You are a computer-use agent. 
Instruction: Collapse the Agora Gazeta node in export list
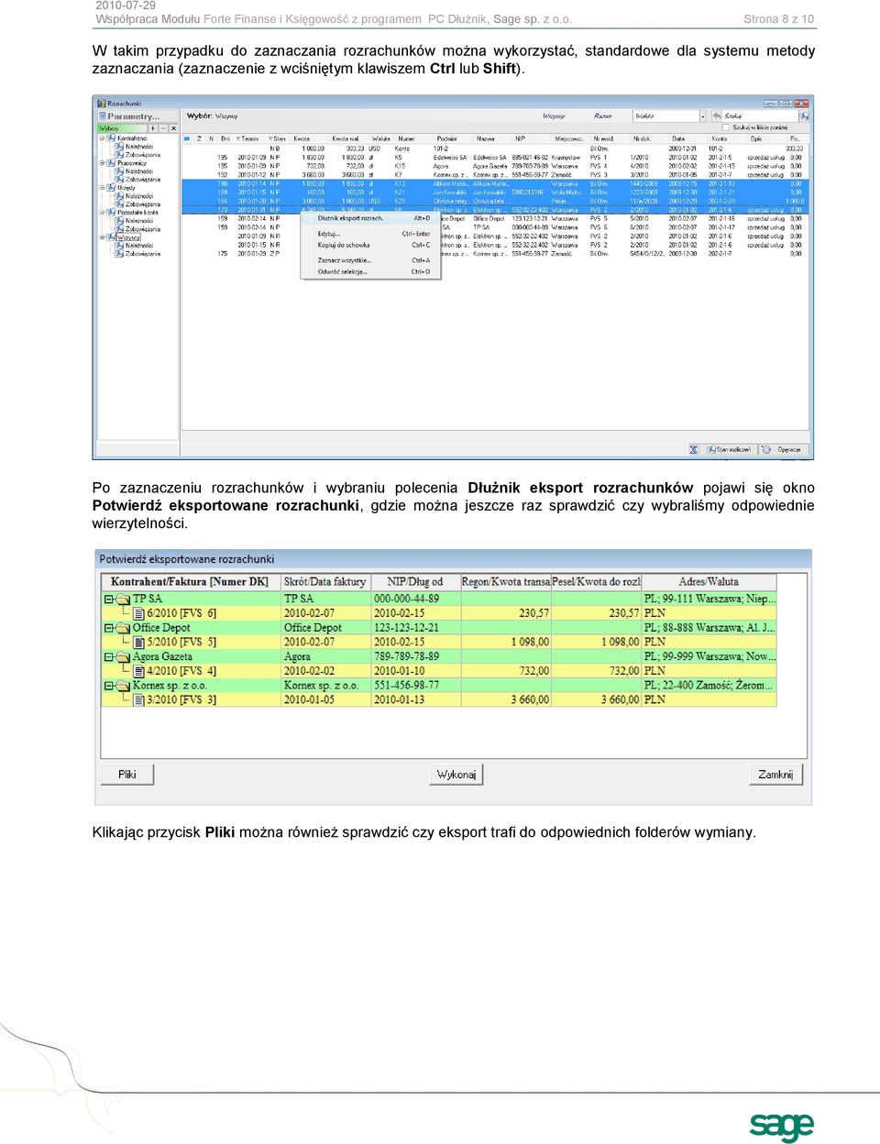(x=109, y=657)
